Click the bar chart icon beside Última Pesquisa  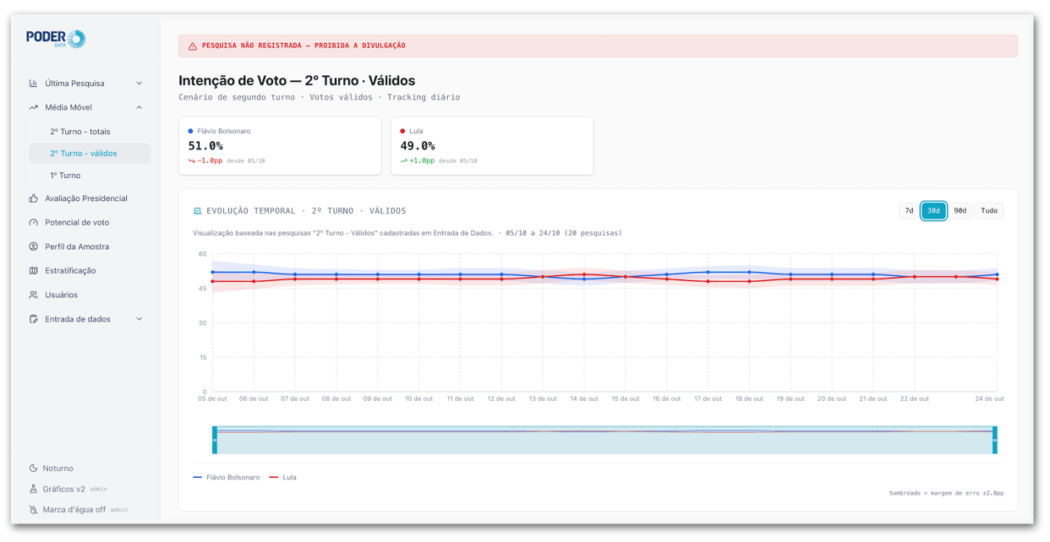coord(34,84)
